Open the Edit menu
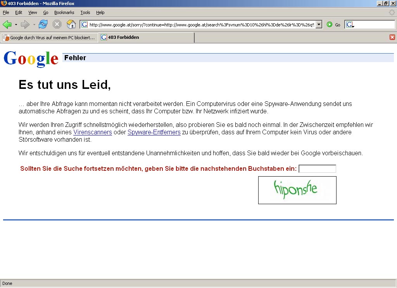Image resolution: width=397 pixels, height=288 pixels. 19,12
